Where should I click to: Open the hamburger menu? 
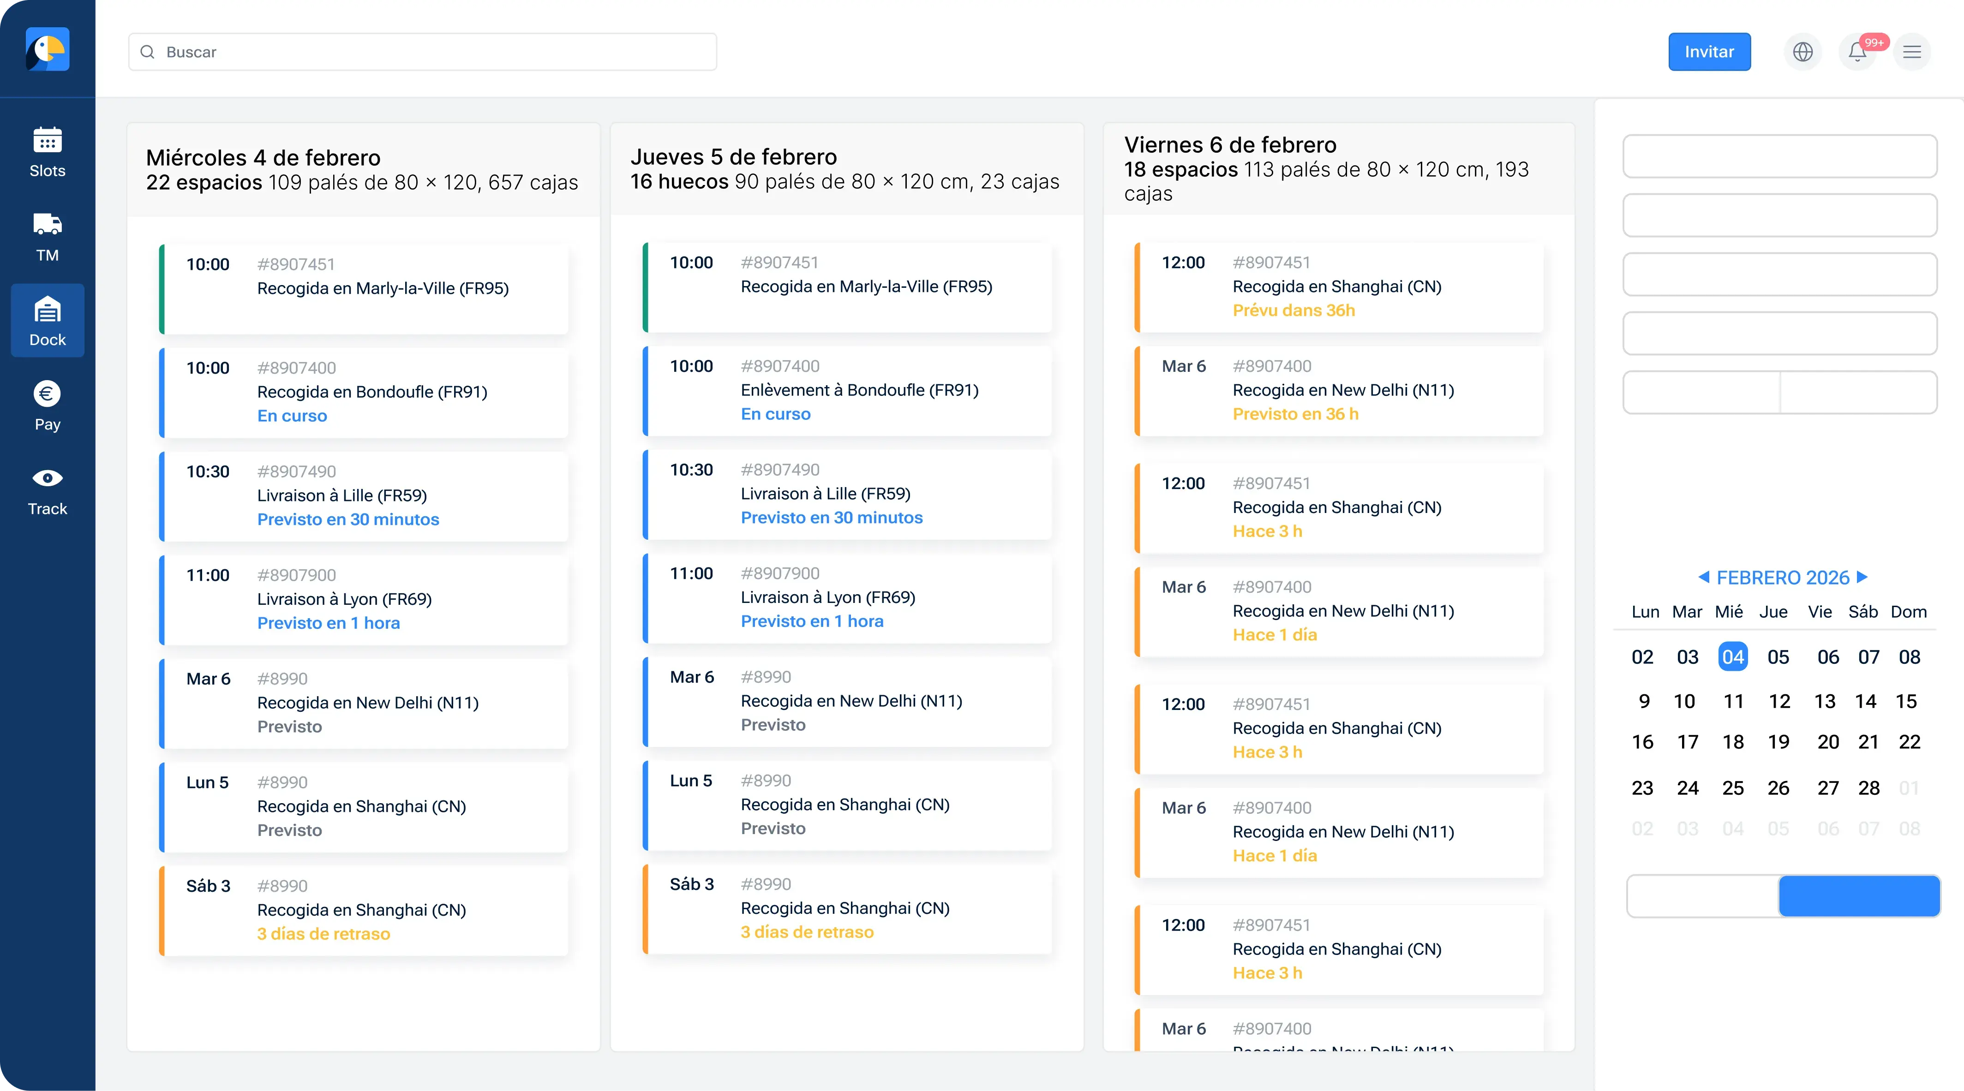pos(1911,52)
